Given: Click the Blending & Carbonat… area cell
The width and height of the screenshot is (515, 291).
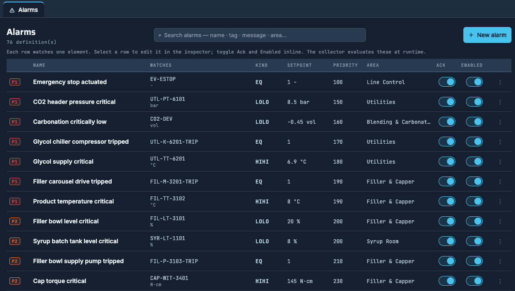Looking at the screenshot, I should click(x=398, y=122).
